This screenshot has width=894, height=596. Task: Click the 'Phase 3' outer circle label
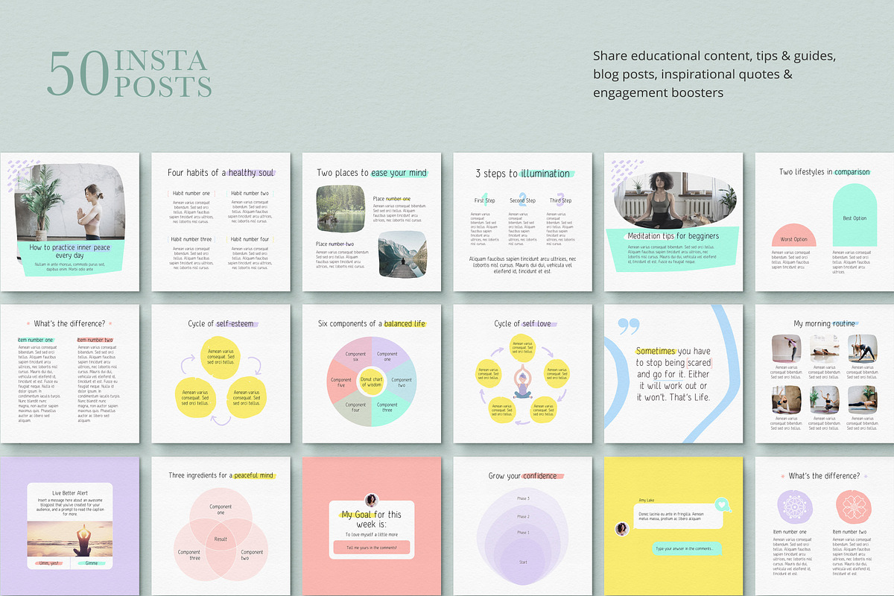coord(523,498)
